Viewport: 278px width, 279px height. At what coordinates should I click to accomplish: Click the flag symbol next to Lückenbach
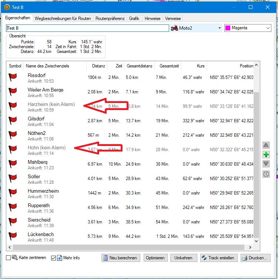13,237
